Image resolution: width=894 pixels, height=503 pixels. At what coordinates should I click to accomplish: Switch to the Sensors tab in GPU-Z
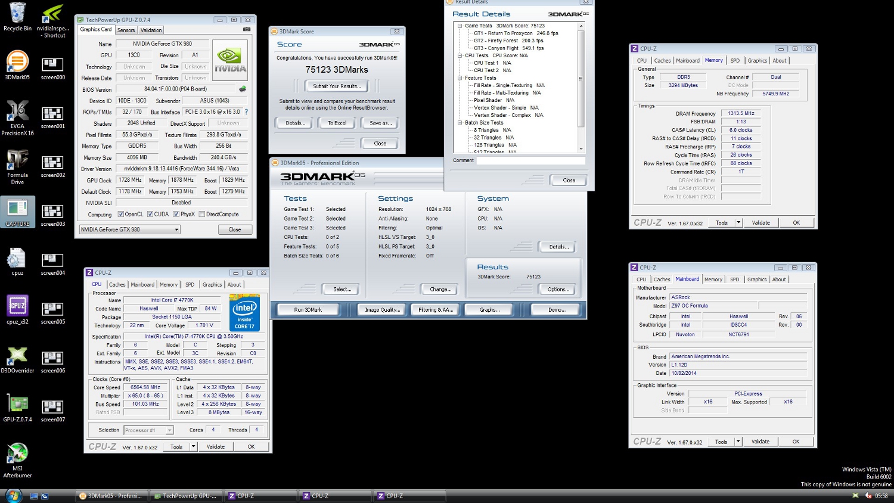coord(126,30)
